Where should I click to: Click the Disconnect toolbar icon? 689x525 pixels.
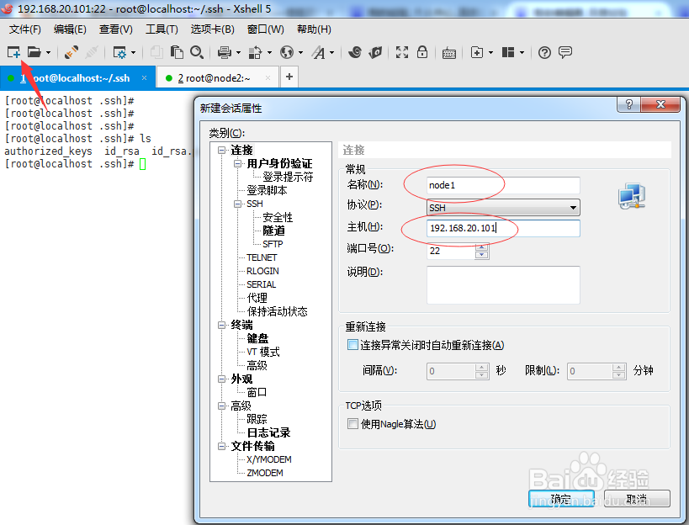(x=92, y=52)
